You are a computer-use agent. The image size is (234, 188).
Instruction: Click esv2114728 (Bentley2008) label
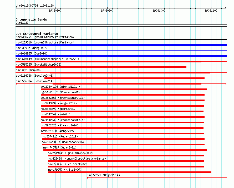pyautogui.click(x=35, y=76)
